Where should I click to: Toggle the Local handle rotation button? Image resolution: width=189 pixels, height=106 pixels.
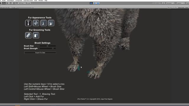[x=28, y=3]
